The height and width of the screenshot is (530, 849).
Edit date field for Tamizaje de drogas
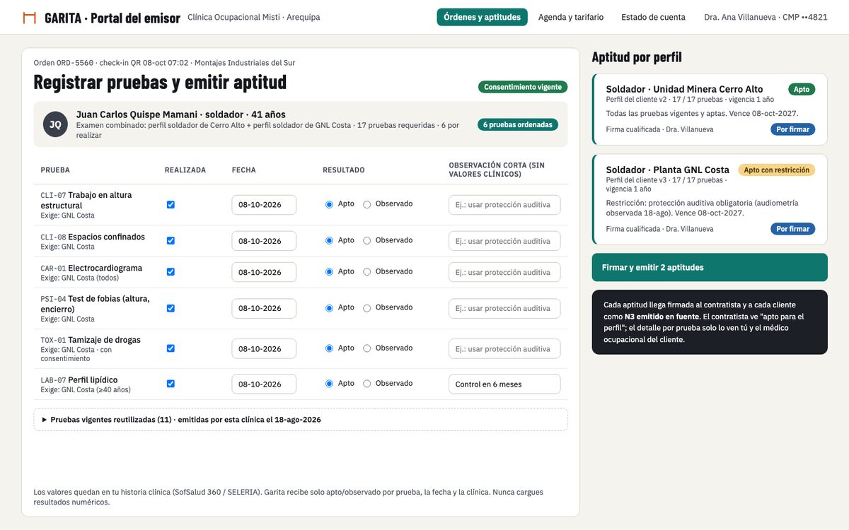264,348
